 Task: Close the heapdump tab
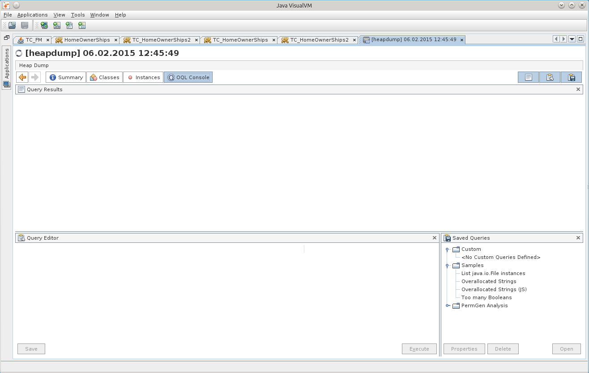tap(462, 40)
